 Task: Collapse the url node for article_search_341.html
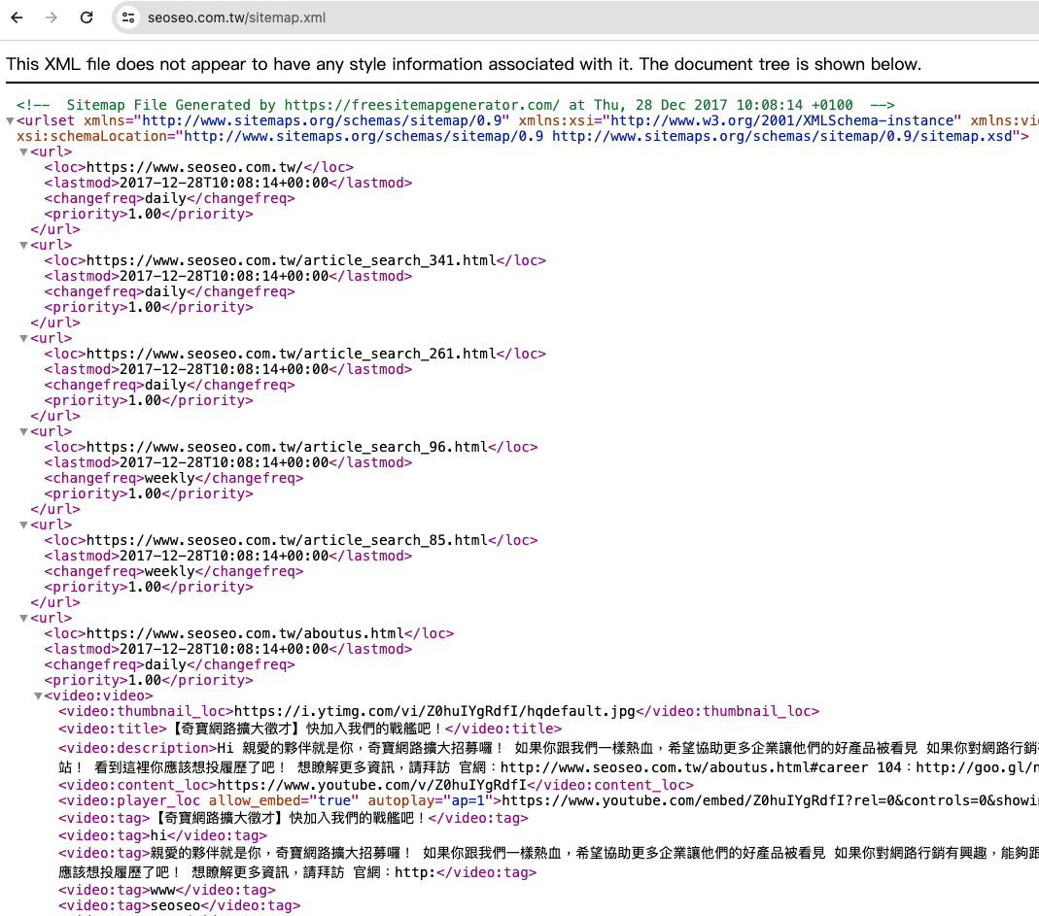[x=24, y=246]
